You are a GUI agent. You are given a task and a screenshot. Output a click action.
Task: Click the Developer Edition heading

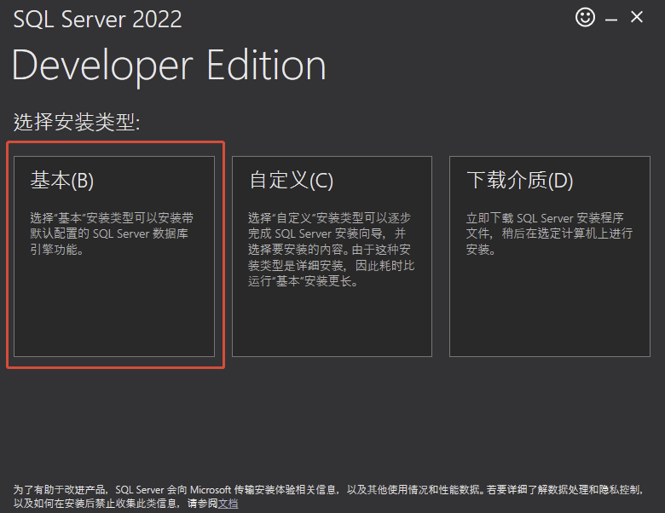click(169, 66)
